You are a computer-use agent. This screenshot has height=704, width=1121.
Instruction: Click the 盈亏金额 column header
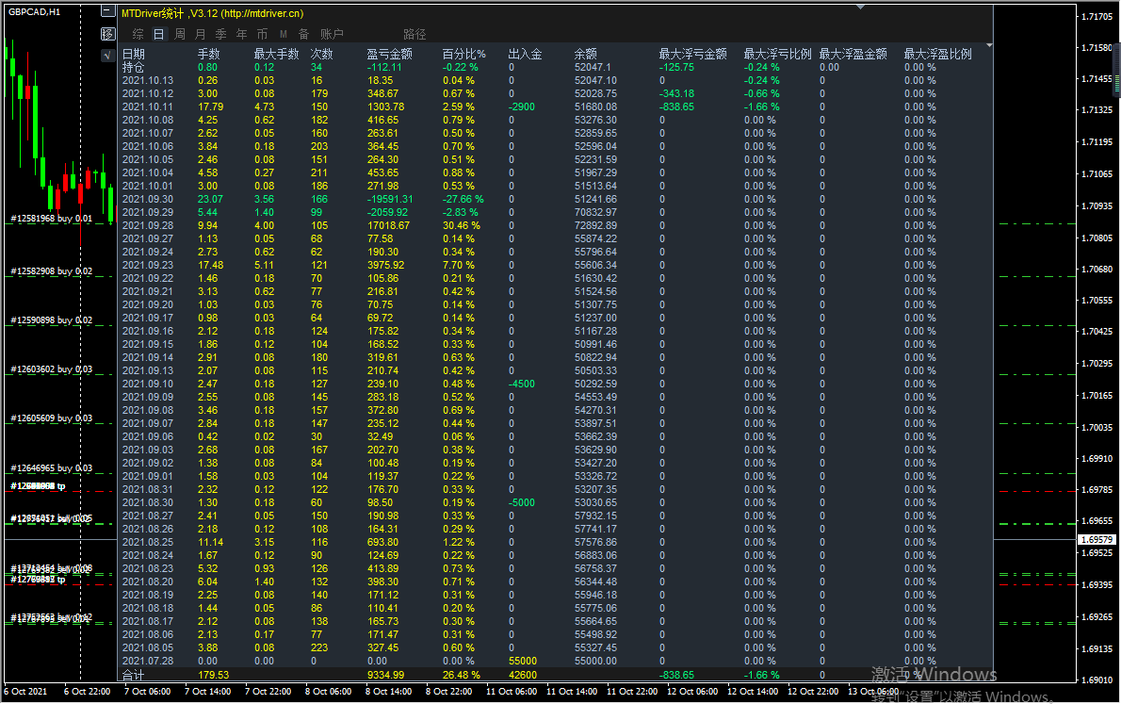[390, 54]
